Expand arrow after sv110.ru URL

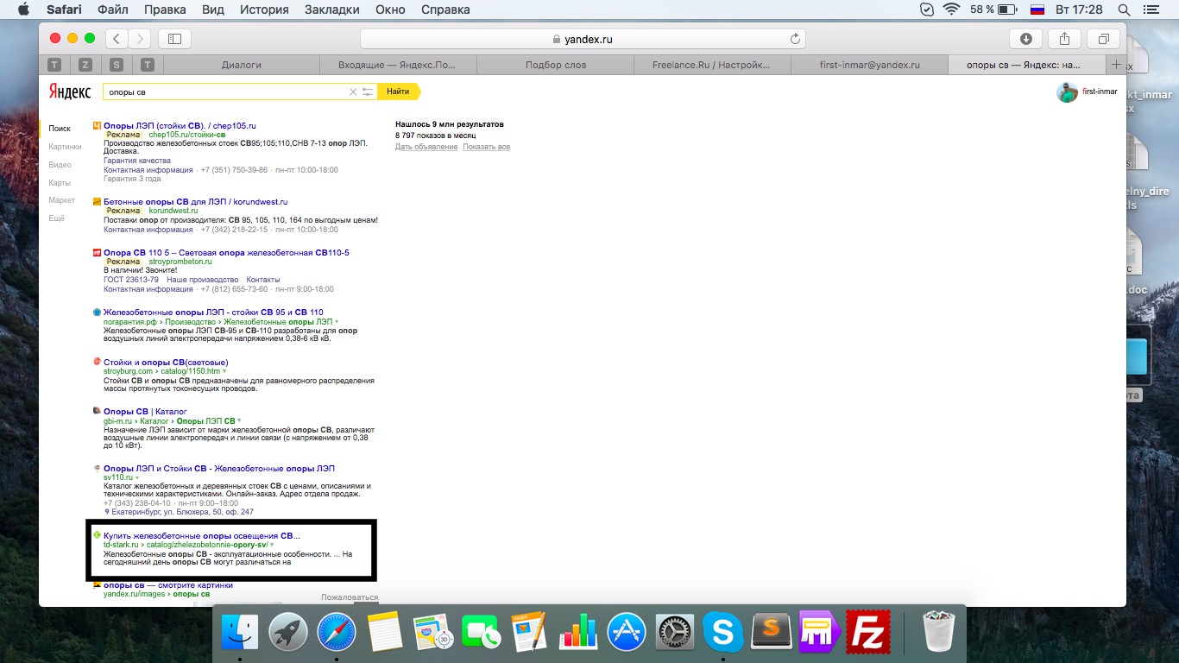click(x=137, y=477)
